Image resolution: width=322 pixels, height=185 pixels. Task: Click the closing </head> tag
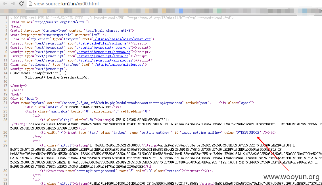17,90
